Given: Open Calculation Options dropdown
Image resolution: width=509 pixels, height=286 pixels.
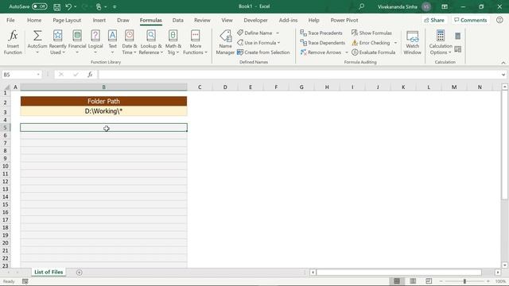Looking at the screenshot, I should click(x=441, y=42).
